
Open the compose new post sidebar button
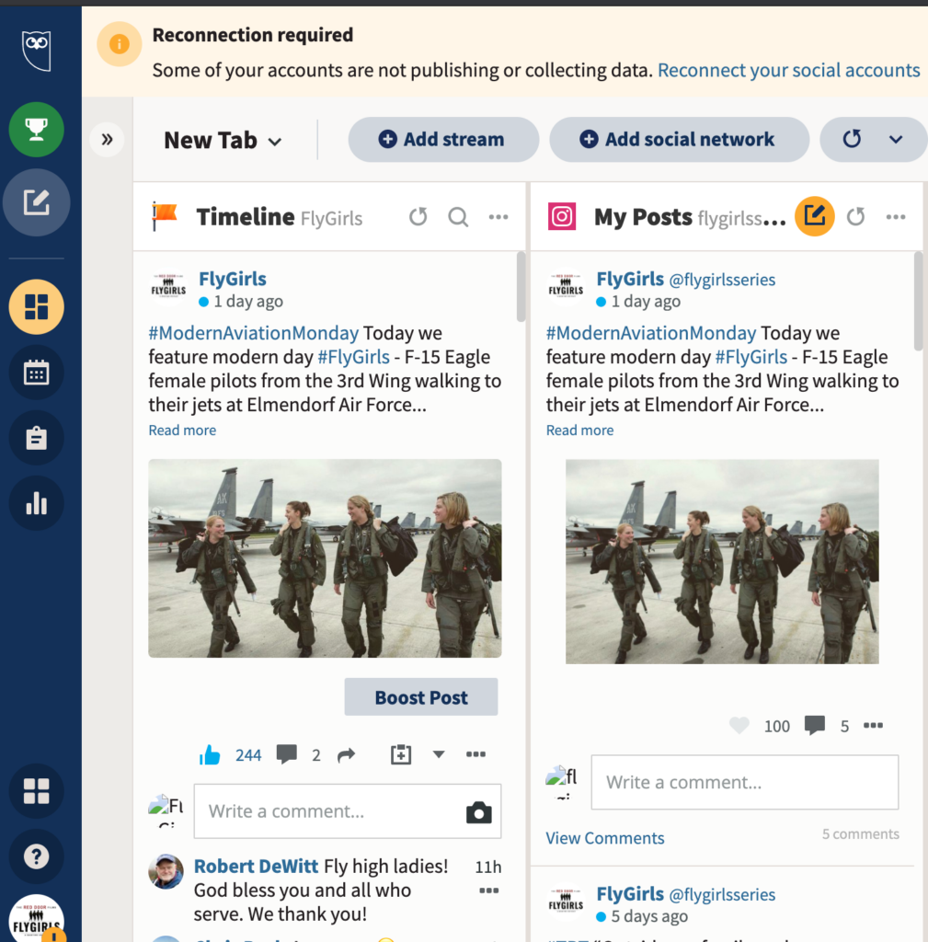click(37, 202)
